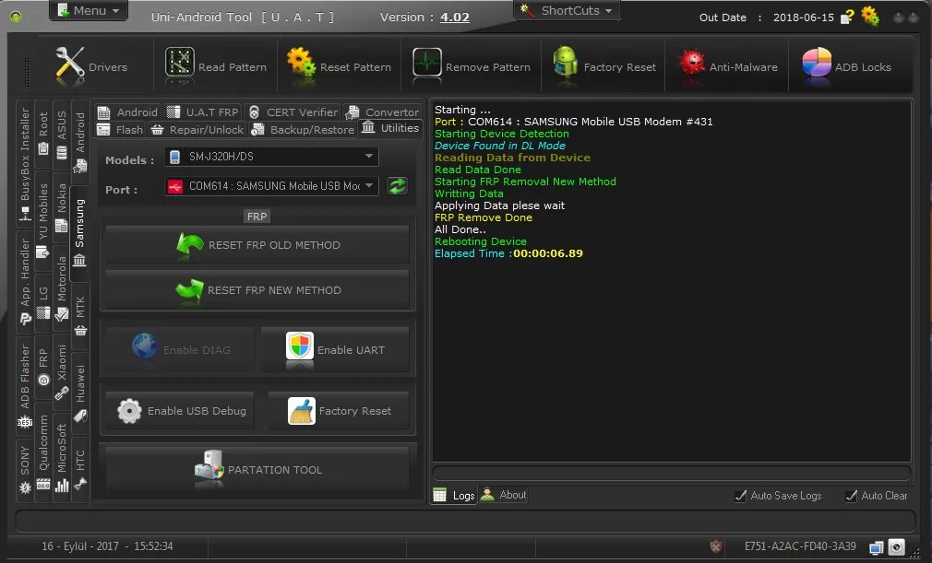Open the FRP vertical side tab

tap(43, 368)
